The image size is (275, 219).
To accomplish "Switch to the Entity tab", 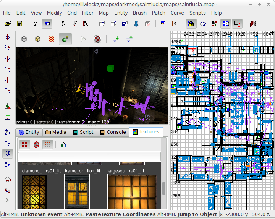I will 29,132.
